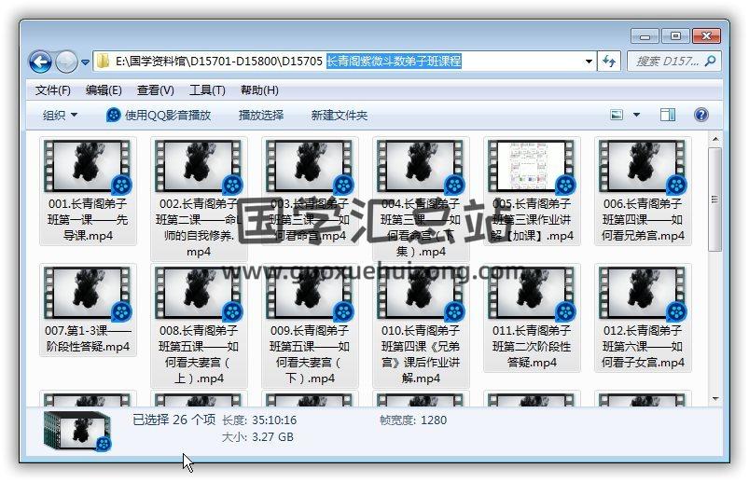Open the 编辑(E) menu
Viewport: 749px width, 482px height.
104,90
